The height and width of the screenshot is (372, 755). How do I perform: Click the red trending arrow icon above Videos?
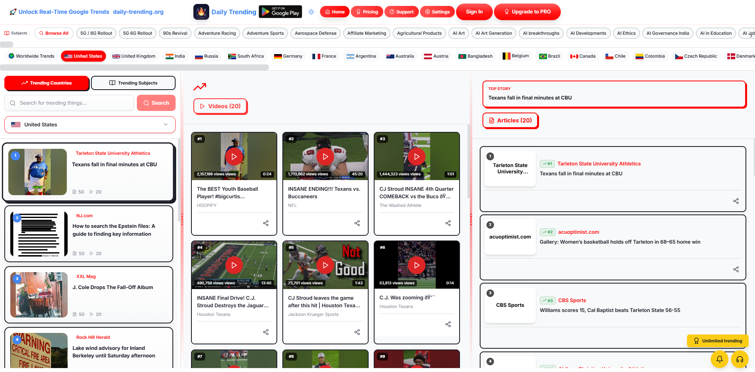pos(200,86)
